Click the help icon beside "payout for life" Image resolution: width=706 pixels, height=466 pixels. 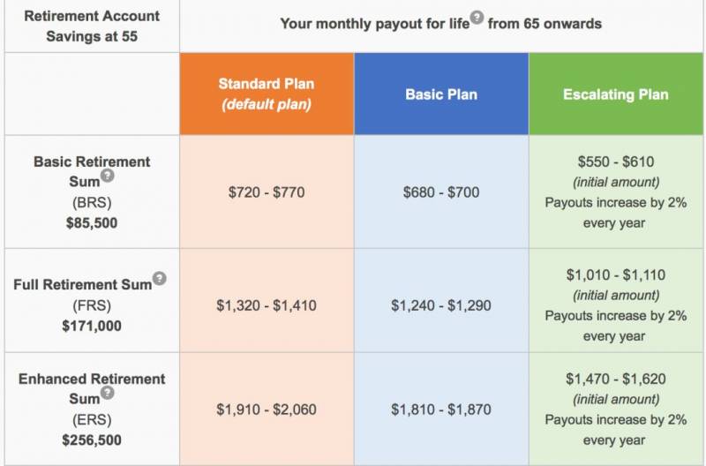477,18
